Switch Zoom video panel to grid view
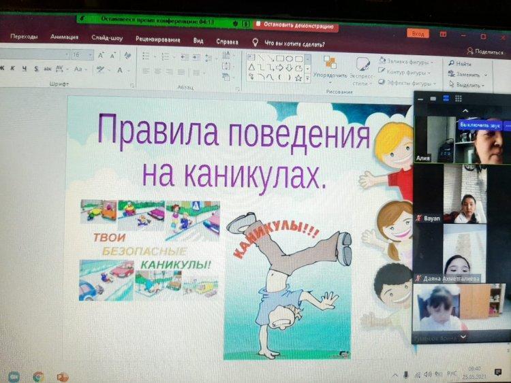The width and height of the screenshot is (511, 383). pyautogui.click(x=459, y=98)
